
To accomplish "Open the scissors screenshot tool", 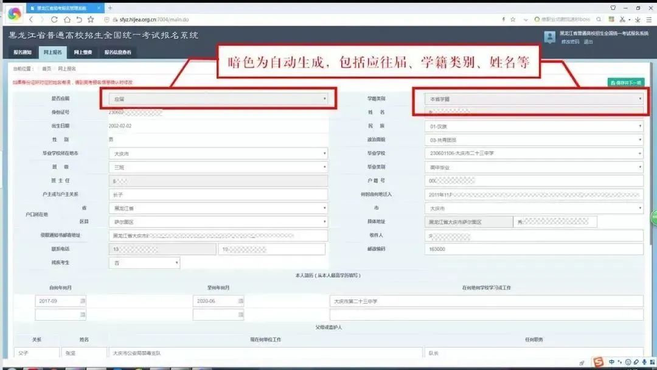I will tap(622, 19).
